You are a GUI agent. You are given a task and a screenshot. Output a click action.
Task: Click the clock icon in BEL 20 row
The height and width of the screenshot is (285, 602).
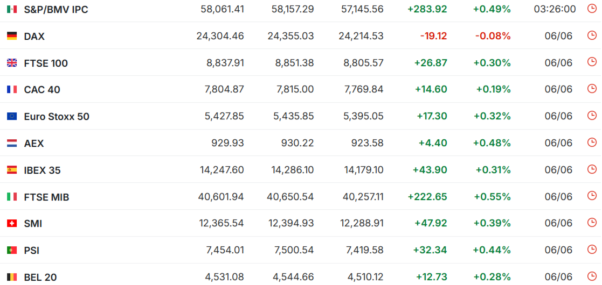pyautogui.click(x=592, y=276)
